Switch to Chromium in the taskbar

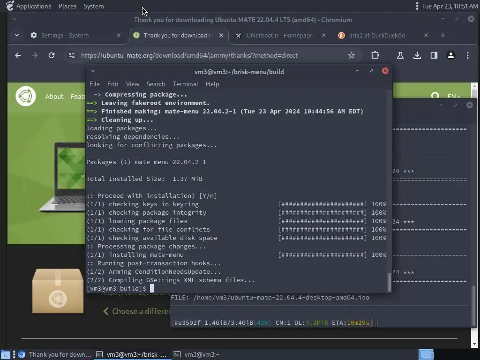click(54, 354)
